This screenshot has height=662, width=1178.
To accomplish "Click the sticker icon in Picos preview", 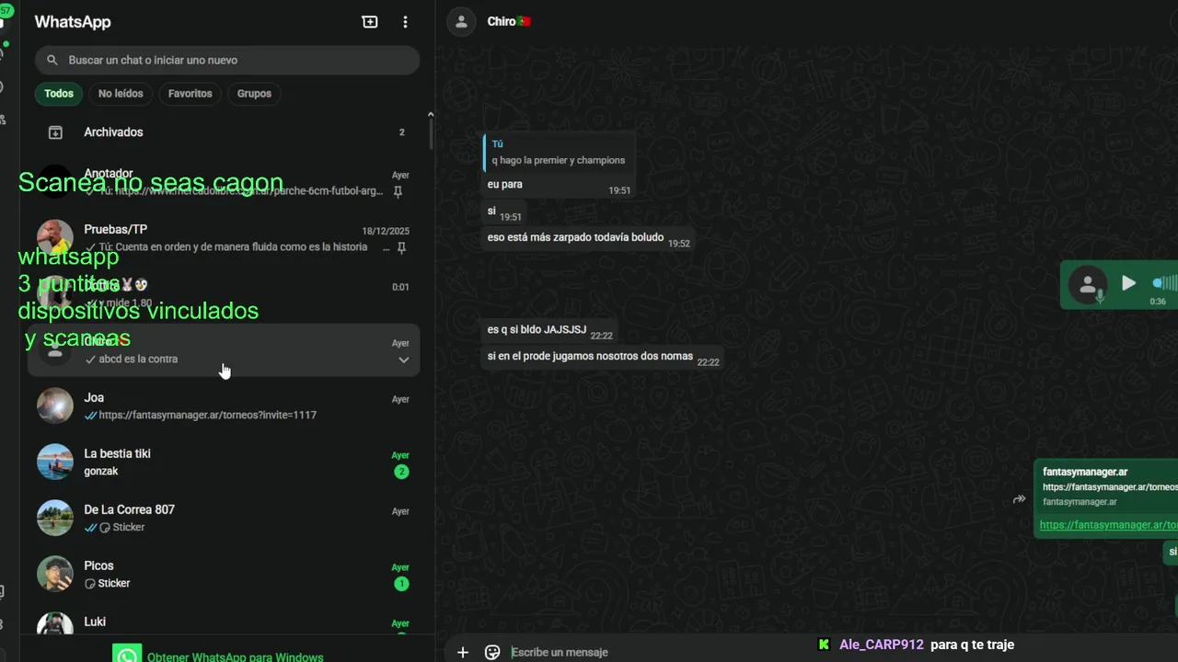I will coord(90,584).
